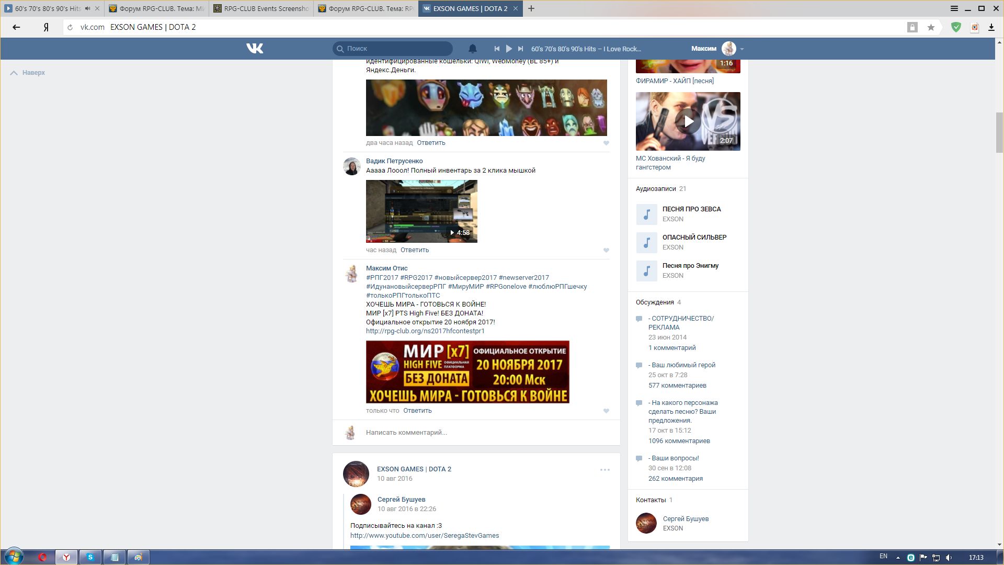The image size is (1004, 565).
Task: Reply to the два часа назад comment
Action: tap(431, 143)
